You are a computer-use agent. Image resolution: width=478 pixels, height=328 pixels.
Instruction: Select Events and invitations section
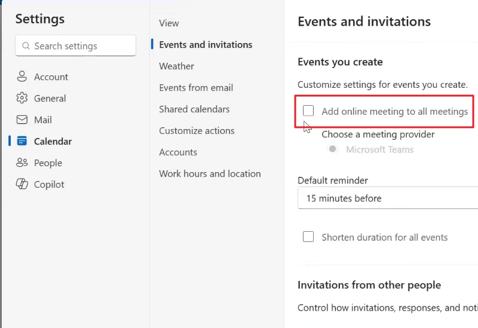pyautogui.click(x=206, y=44)
